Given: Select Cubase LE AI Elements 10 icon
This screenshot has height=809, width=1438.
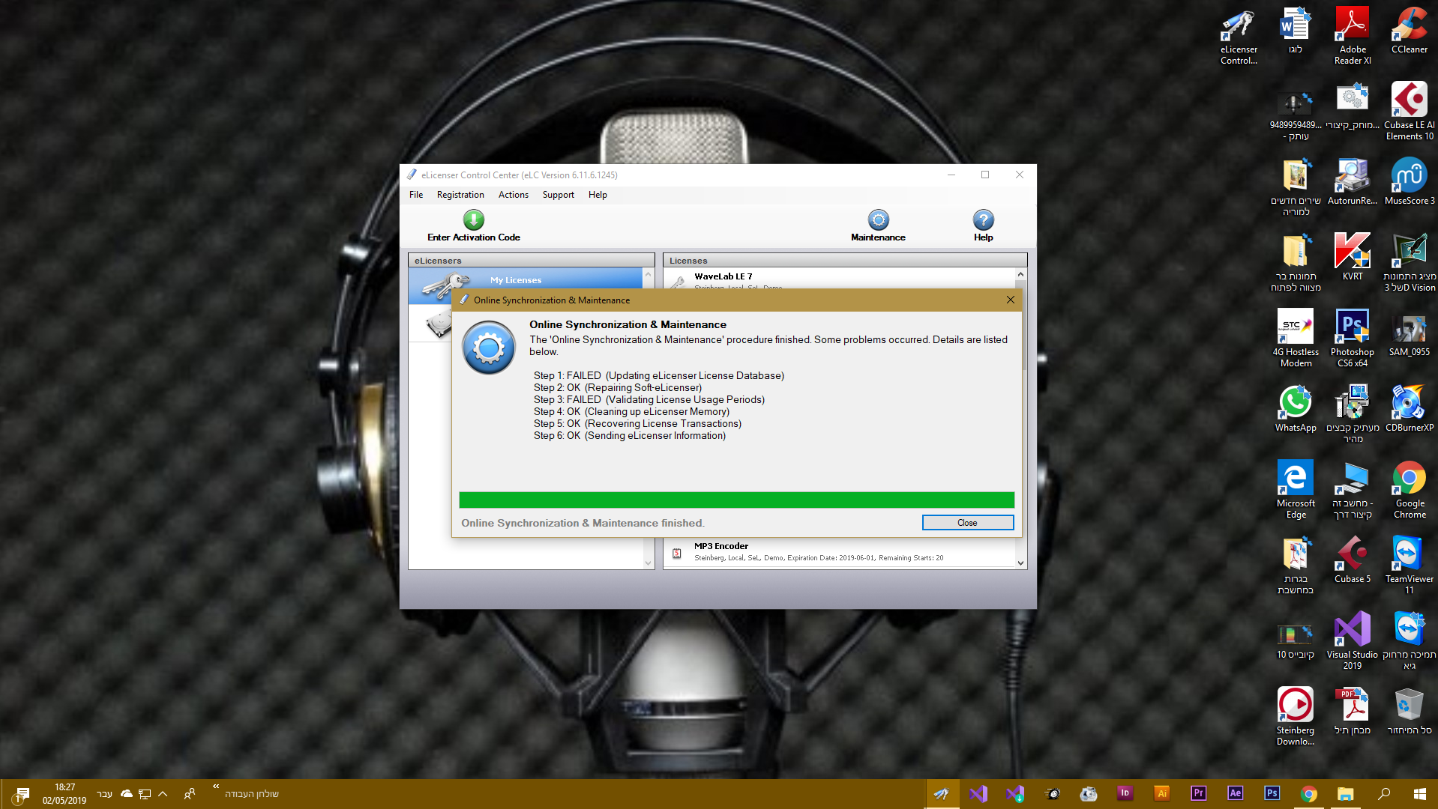Looking at the screenshot, I should click(x=1410, y=112).
